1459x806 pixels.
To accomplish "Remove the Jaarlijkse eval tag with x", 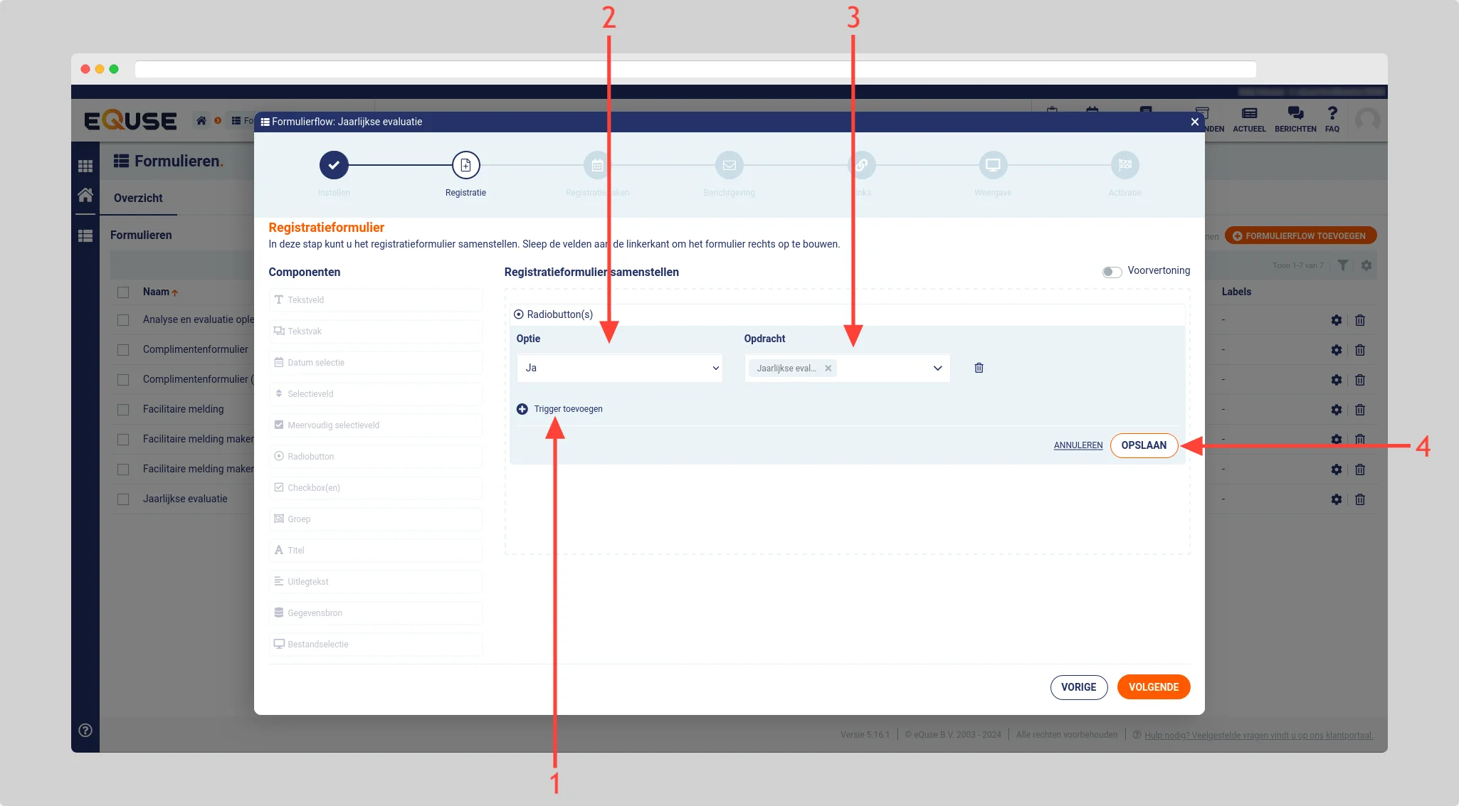I will pyautogui.click(x=828, y=368).
